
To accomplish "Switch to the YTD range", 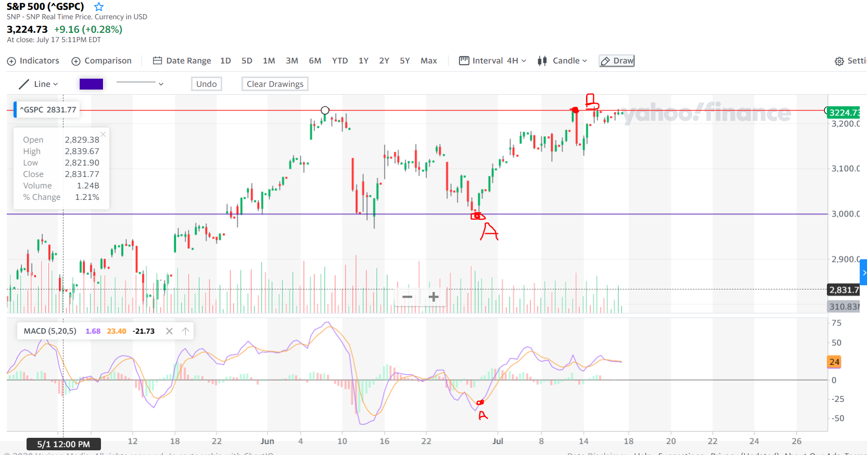I will (x=340, y=61).
